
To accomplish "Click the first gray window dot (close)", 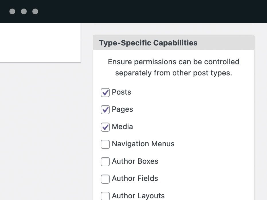I will coord(12,11).
